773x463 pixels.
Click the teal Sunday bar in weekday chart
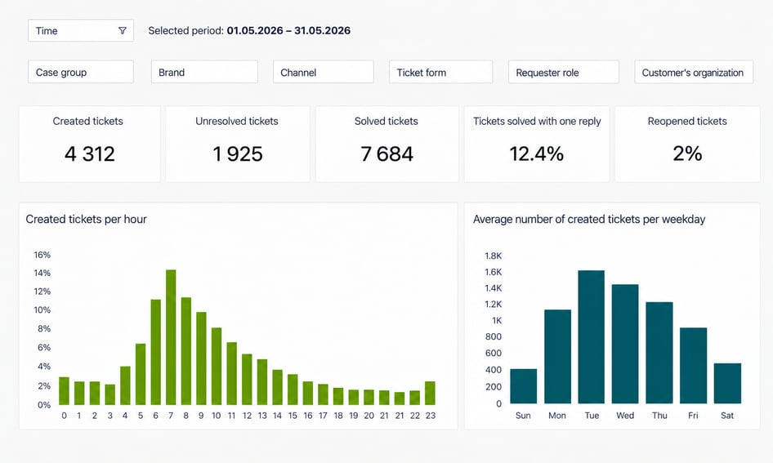click(524, 386)
